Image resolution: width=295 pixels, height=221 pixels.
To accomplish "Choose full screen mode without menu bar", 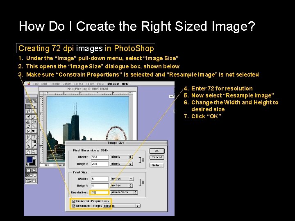I will click(34, 176).
